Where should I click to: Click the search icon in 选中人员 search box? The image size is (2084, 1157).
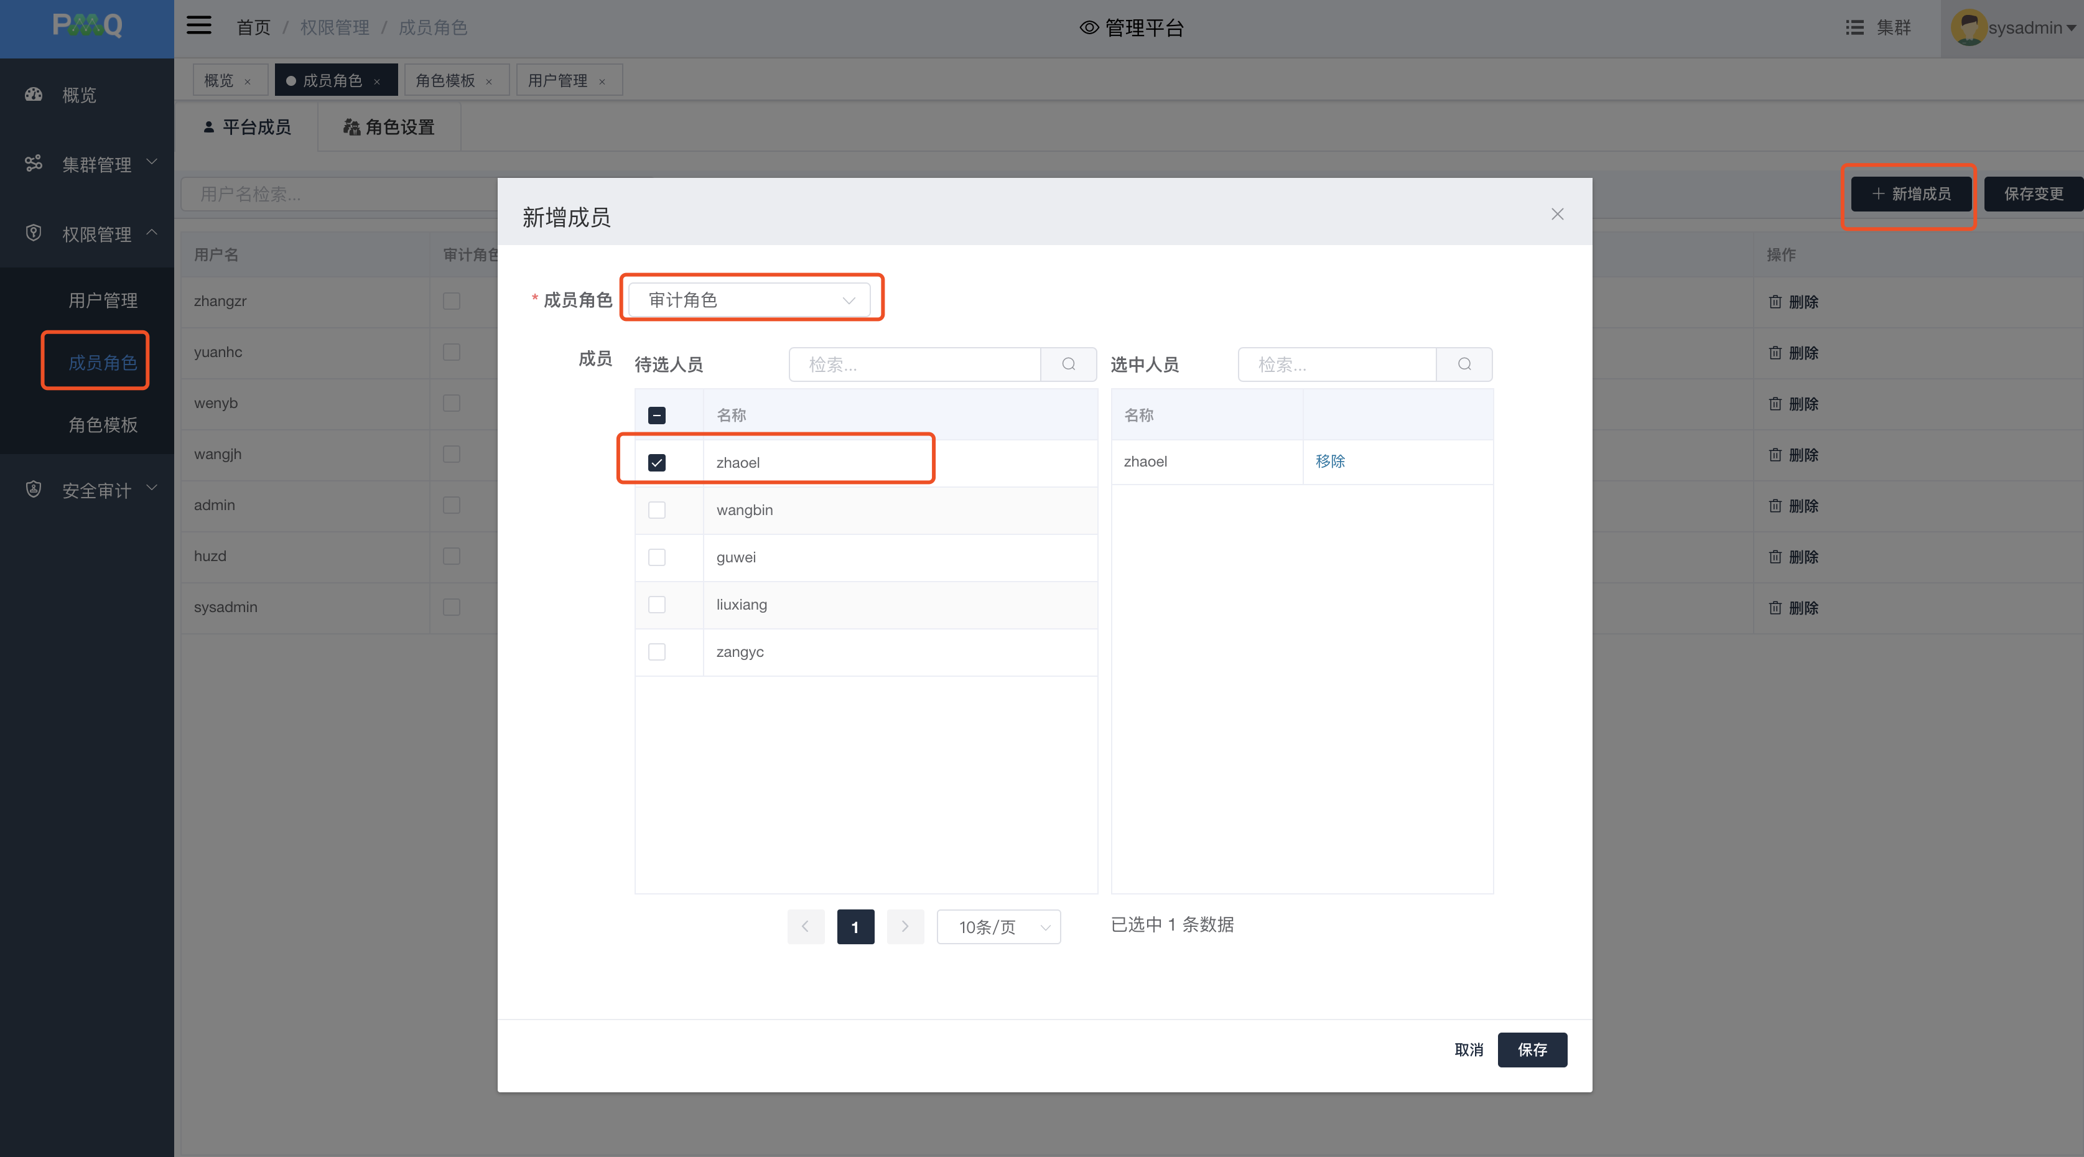[x=1464, y=364]
